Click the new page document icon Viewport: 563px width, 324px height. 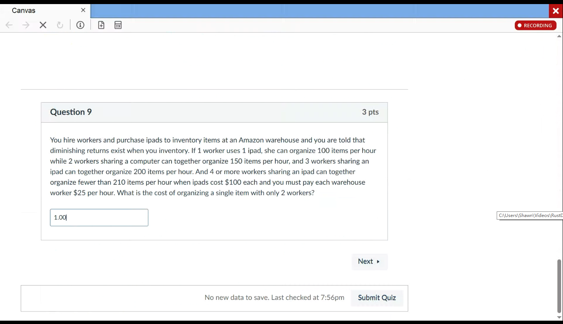click(101, 25)
